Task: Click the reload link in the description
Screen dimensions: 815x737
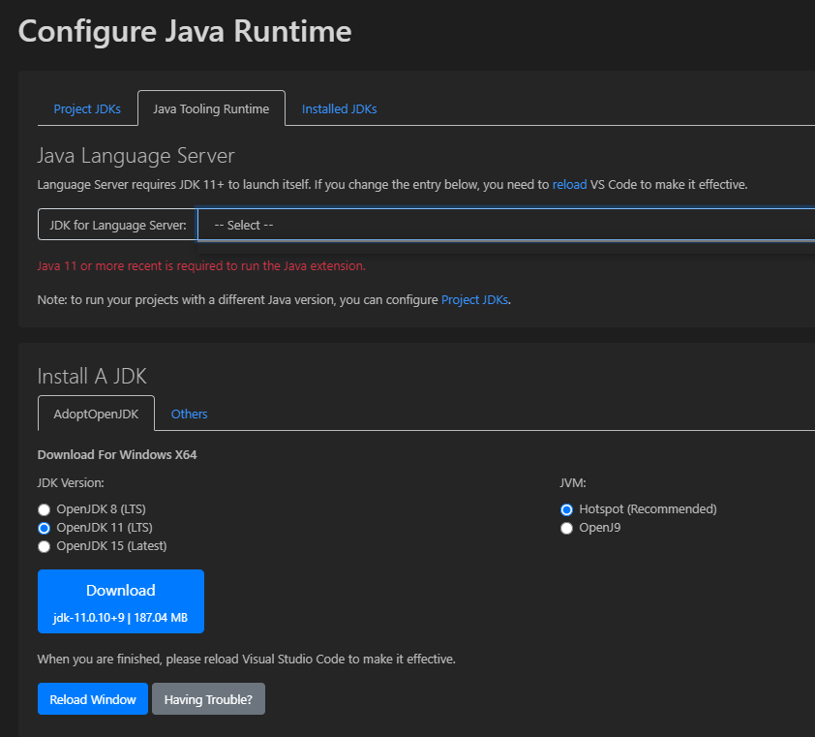Action: pos(569,185)
